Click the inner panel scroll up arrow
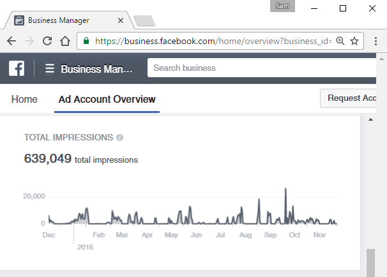The width and height of the screenshot is (387, 277). click(370, 119)
